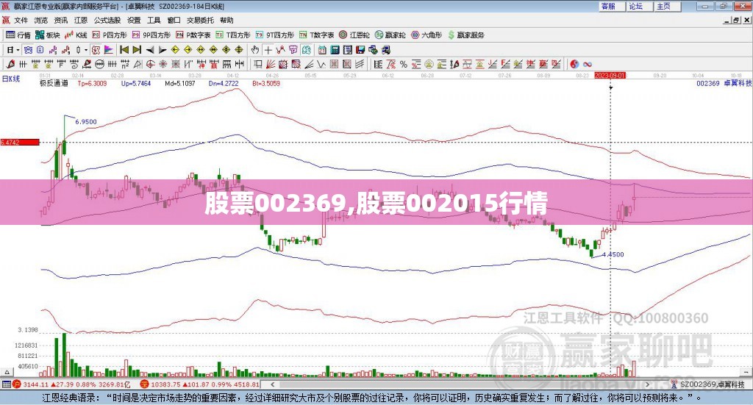Open the calculator icon in toolbar
This screenshot has height=405, width=753.
point(335,50)
